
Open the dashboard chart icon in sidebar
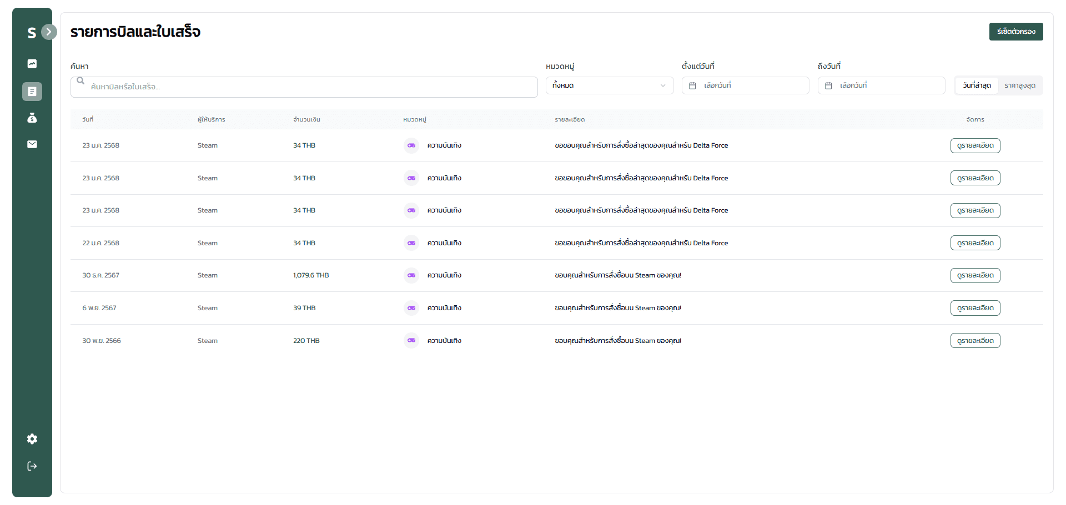tap(32, 64)
